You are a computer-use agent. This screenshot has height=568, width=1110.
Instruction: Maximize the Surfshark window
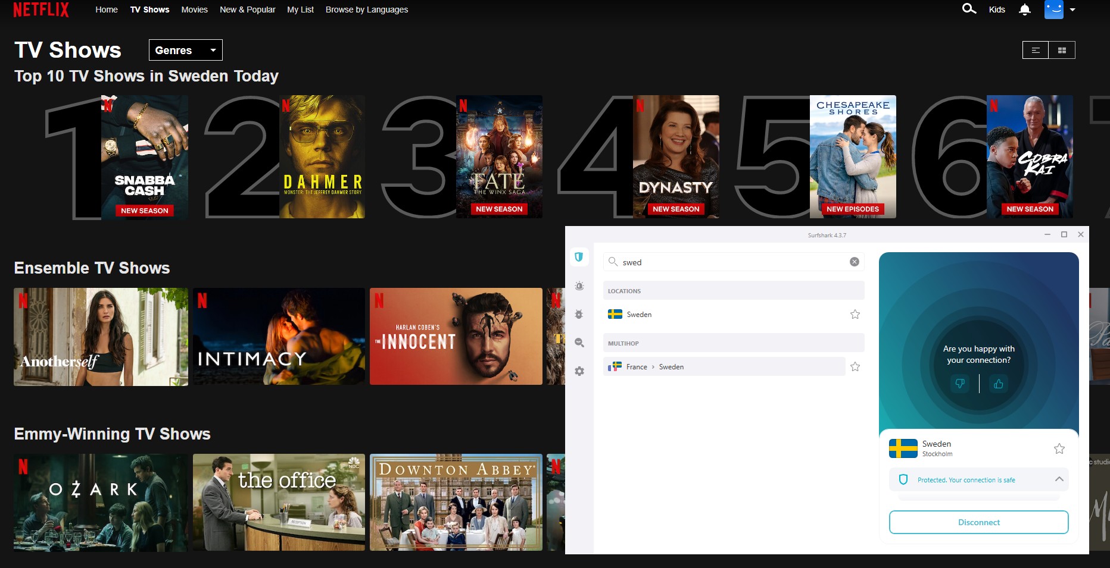click(1064, 234)
